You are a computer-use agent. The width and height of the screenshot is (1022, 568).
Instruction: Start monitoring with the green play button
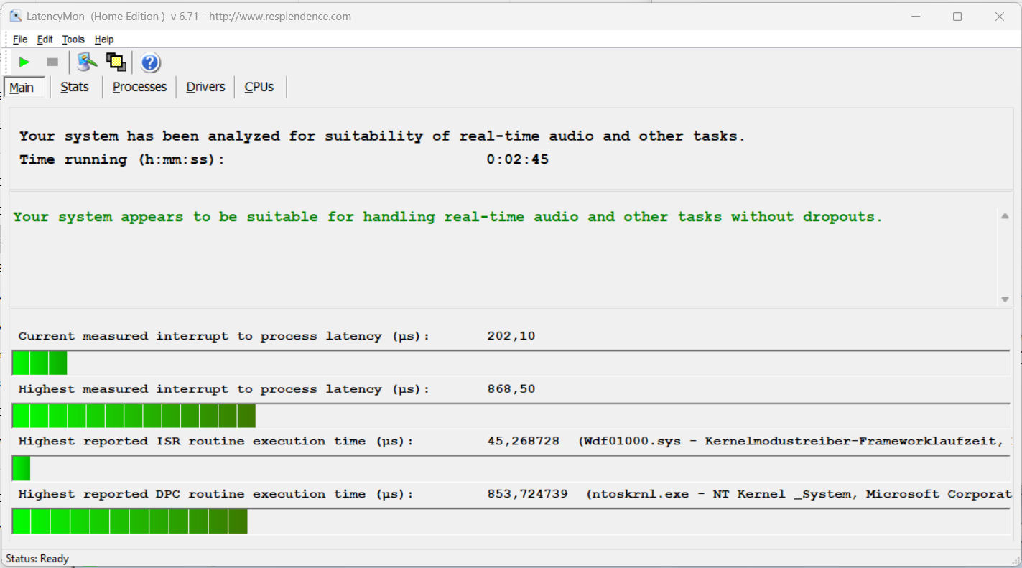point(24,62)
